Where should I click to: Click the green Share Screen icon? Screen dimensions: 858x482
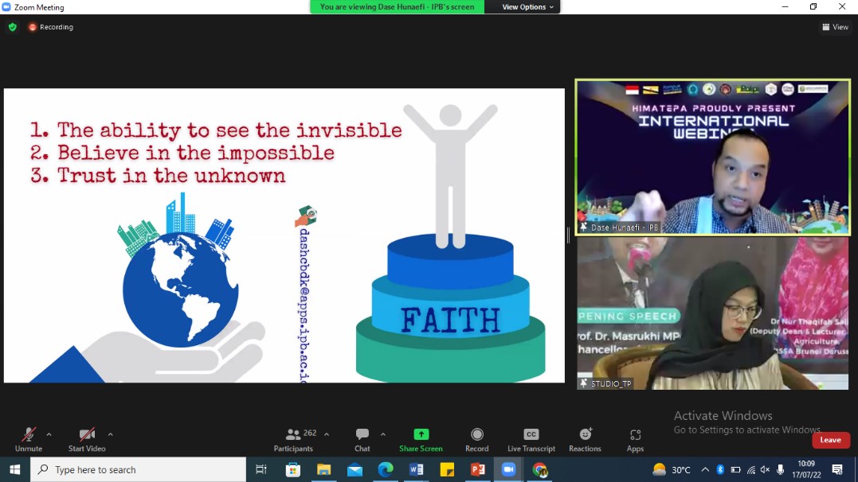tap(421, 438)
